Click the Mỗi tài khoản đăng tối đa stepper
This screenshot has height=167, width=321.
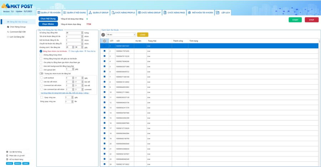[x=82, y=40]
